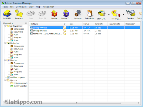
Task: Open the Help menu
Action: [x=38, y=7]
